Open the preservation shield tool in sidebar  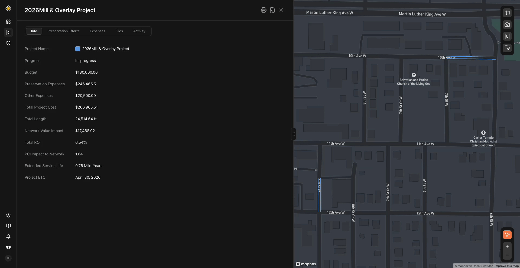click(x=8, y=43)
